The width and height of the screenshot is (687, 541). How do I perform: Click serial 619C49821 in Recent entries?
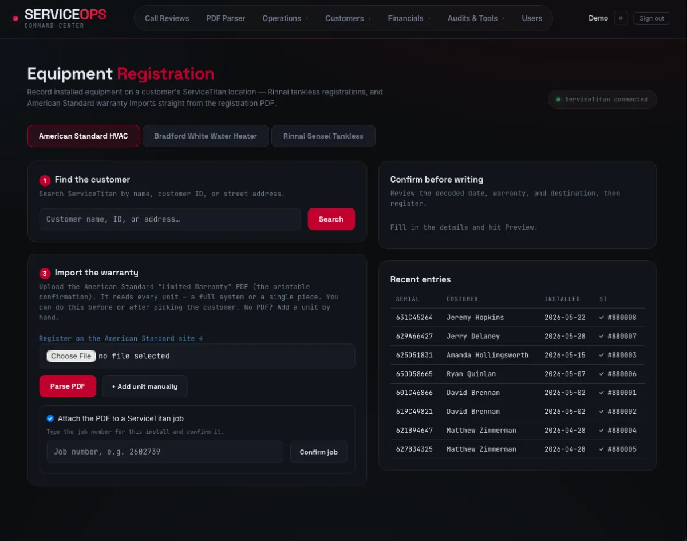click(x=414, y=412)
